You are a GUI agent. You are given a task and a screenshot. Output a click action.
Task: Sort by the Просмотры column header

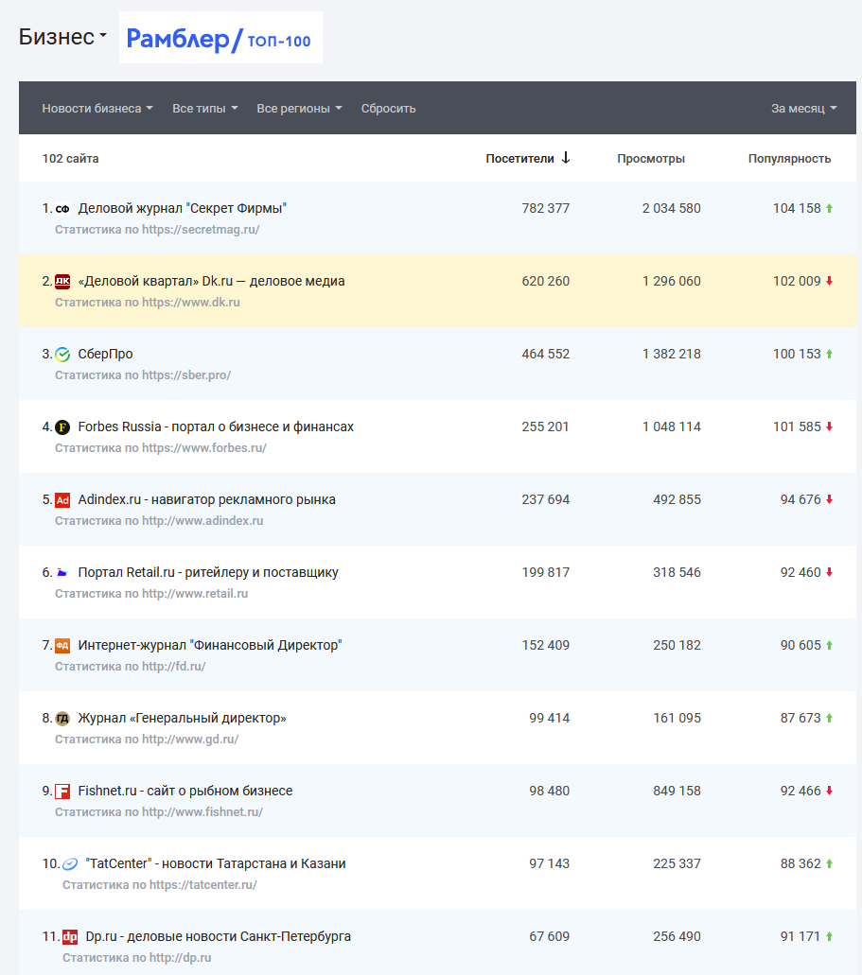coord(651,159)
